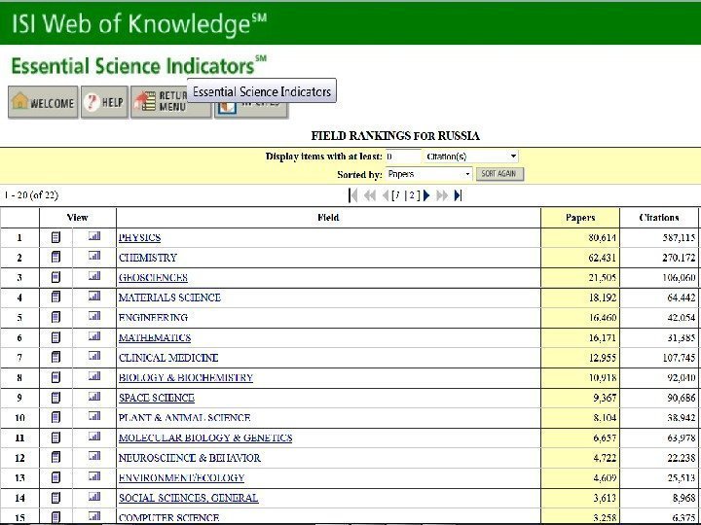Go to the first page arrow
The image size is (701, 525).
tap(352, 195)
